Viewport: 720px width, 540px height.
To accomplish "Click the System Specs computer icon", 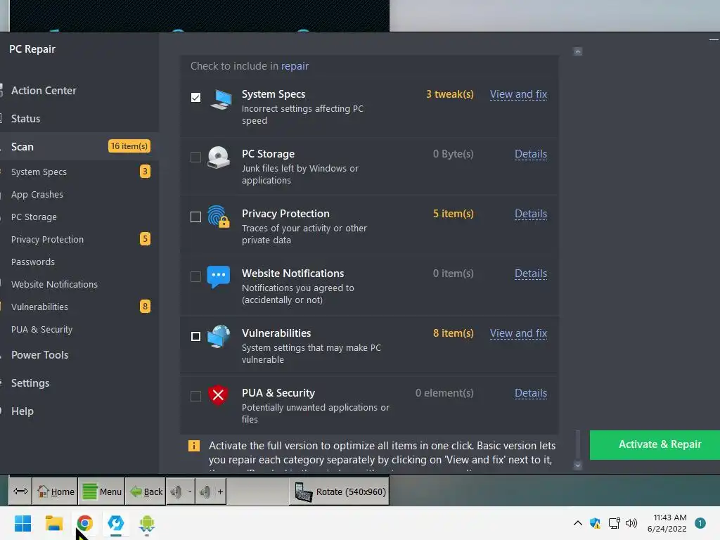I will pos(220,98).
